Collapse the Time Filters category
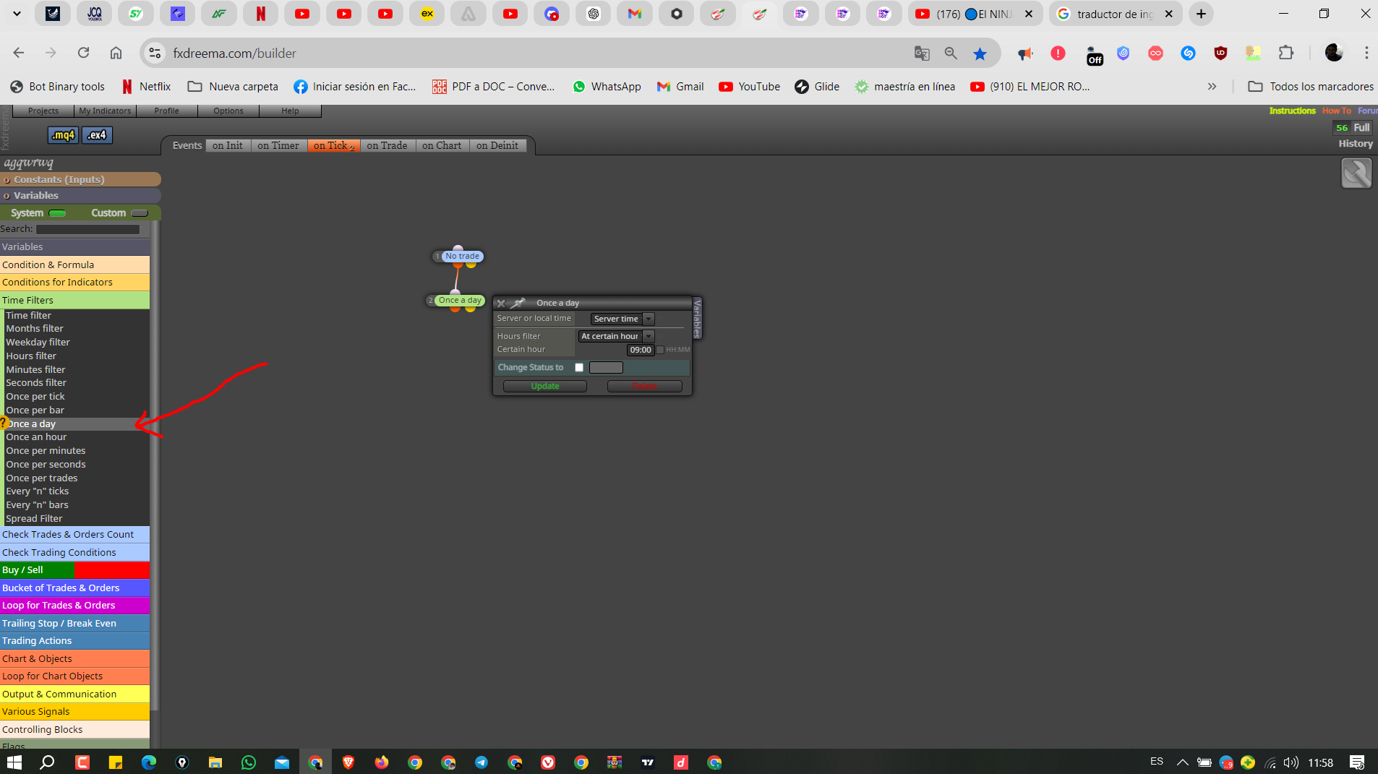This screenshot has width=1378, height=774. 74,300
